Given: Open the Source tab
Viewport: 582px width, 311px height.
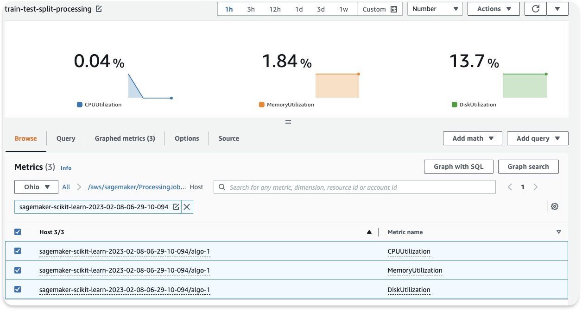Looking at the screenshot, I should pos(229,138).
